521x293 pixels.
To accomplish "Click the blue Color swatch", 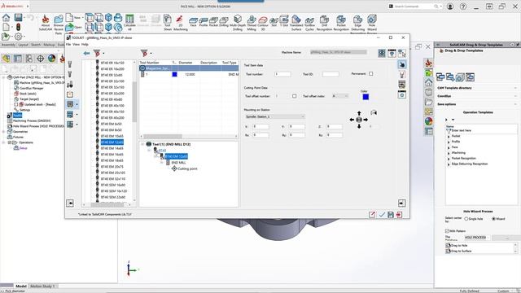I will coord(366,97).
